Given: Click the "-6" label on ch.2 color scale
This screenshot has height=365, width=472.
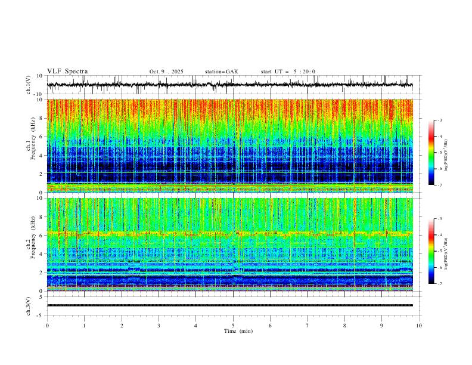Looking at the screenshot, I should 440,267.
